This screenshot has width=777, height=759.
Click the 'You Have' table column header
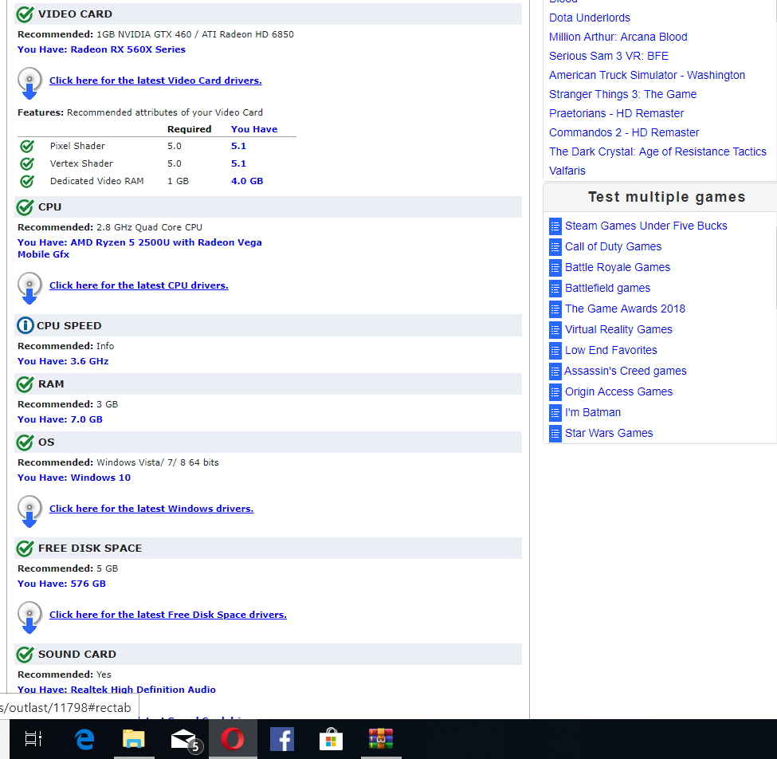tap(254, 129)
